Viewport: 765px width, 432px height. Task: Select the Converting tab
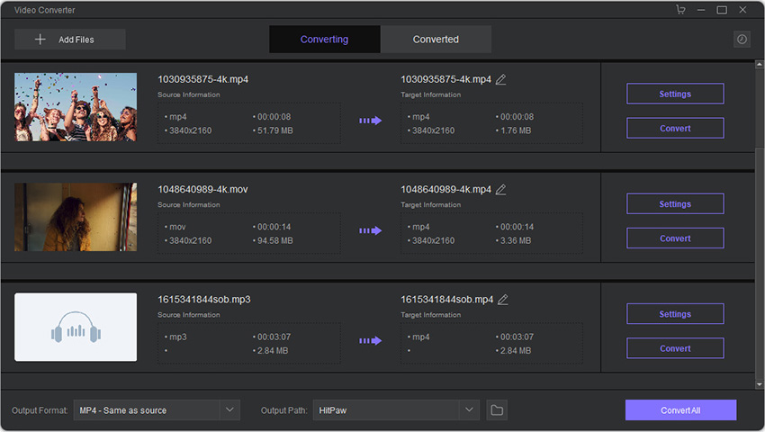[324, 39]
